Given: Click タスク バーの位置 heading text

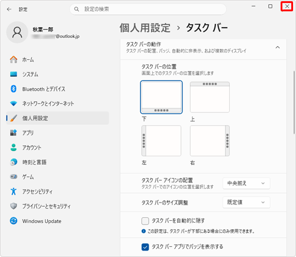Looking at the screenshot, I should (159, 66).
